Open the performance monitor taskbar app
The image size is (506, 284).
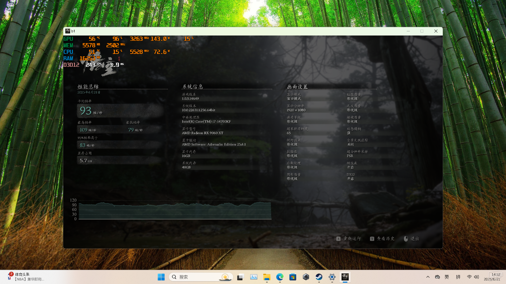pyautogui.click(x=254, y=277)
